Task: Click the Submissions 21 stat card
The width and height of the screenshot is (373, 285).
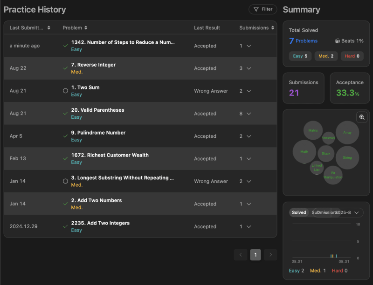Action: [x=304, y=88]
